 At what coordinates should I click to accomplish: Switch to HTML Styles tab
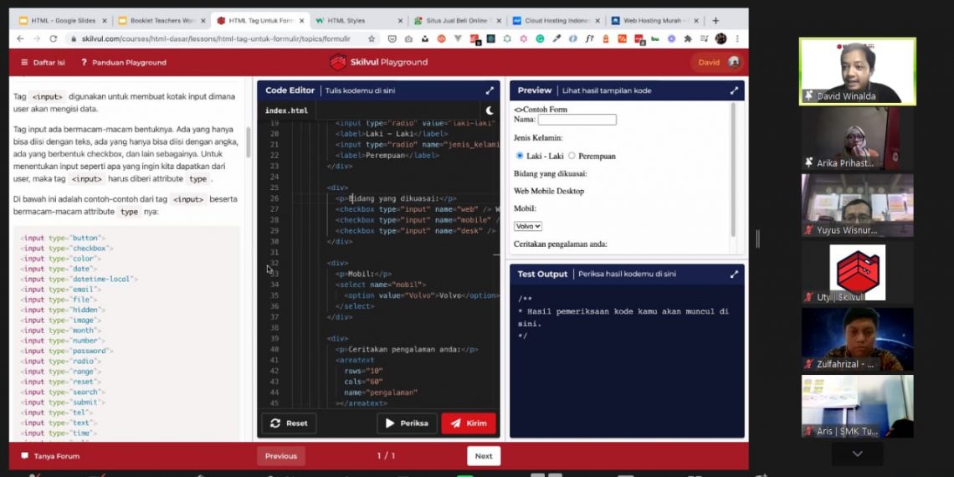358,21
